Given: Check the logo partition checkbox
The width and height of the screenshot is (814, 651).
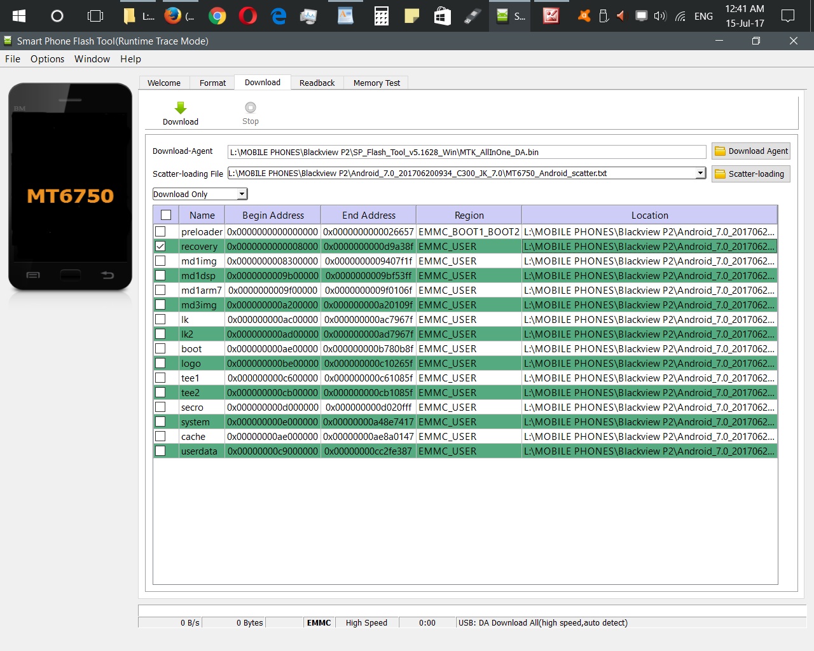Looking at the screenshot, I should click(x=160, y=363).
